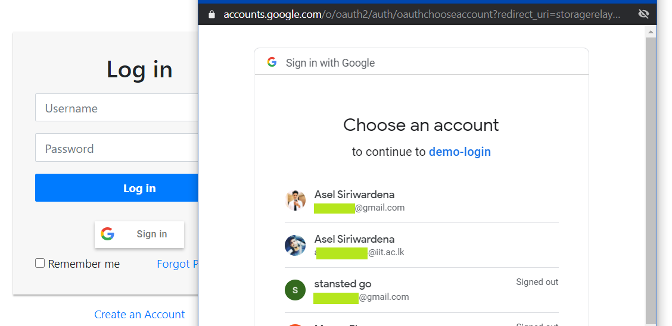Click the popup's vertical scrollbar thumb
672x326 pixels.
click(651, 180)
